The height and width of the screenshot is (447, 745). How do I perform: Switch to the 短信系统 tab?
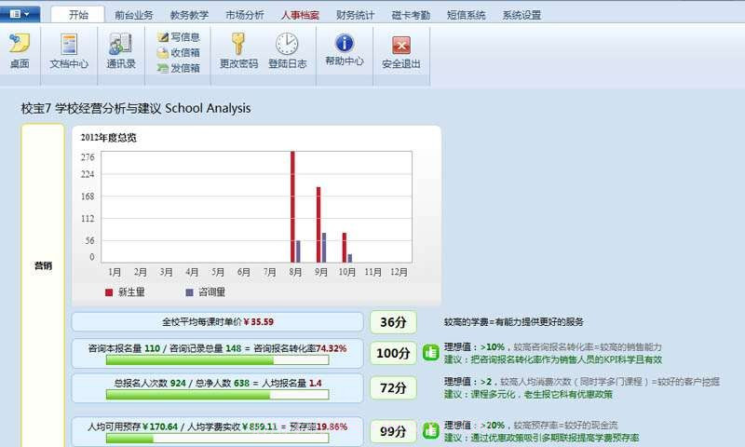coord(467,15)
